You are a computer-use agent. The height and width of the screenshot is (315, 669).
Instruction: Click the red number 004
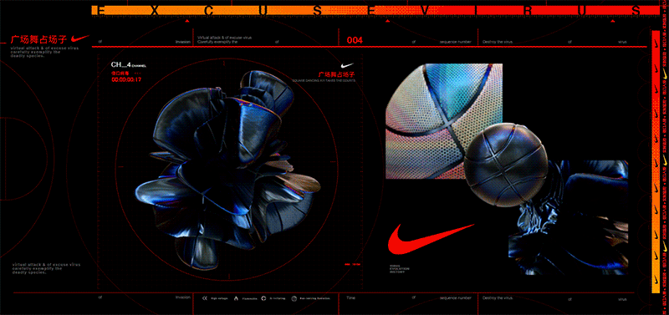coord(355,40)
